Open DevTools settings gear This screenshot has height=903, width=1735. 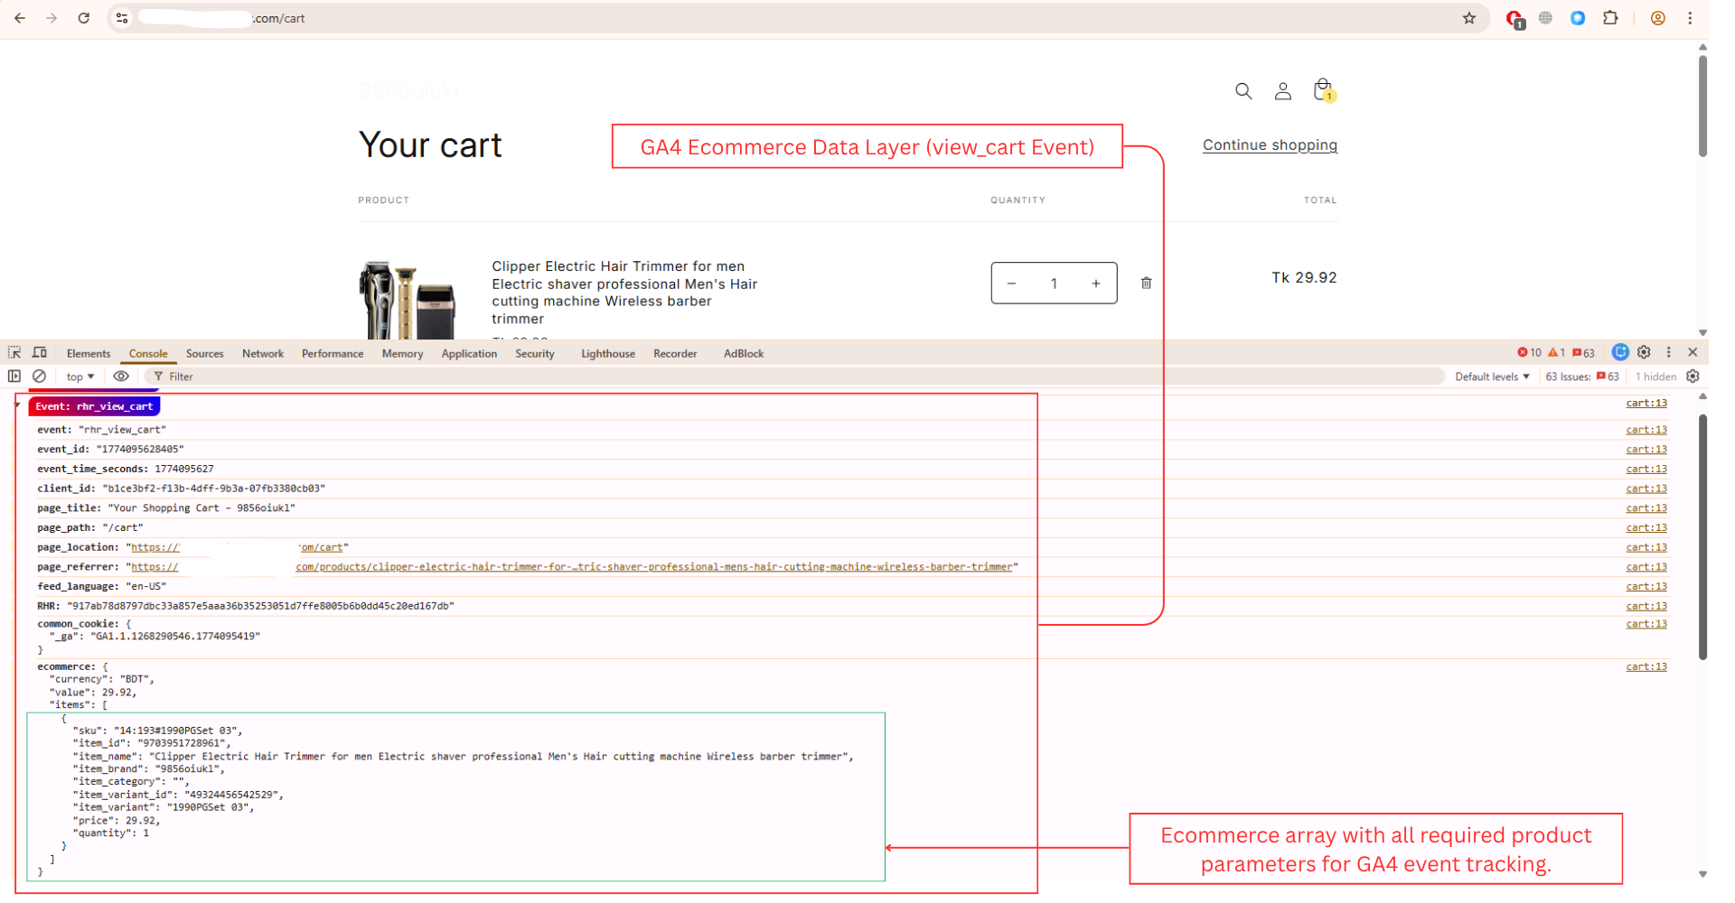1645,352
